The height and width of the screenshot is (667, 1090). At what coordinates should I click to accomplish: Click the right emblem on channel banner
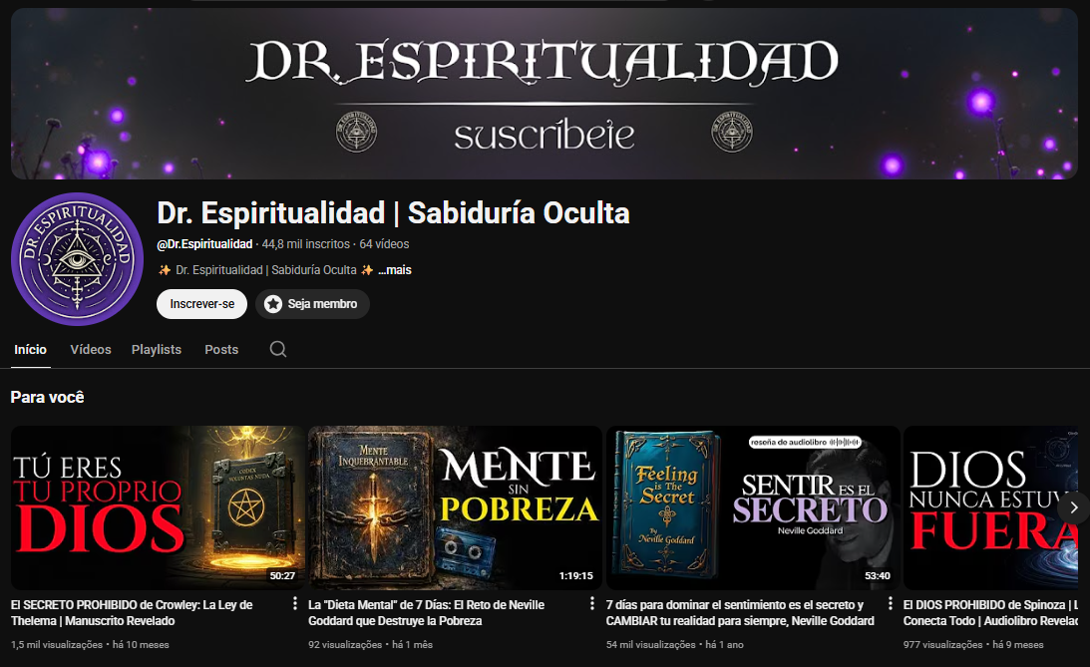(x=732, y=132)
